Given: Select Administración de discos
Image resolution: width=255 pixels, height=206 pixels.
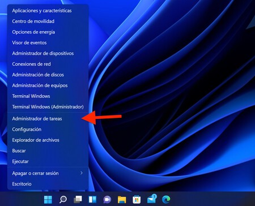Looking at the screenshot, I should point(48,75).
